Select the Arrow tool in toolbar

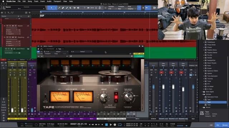click(x=52, y=8)
